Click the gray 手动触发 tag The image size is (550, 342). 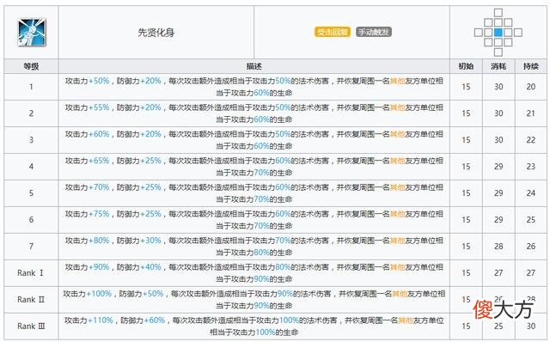coord(374,32)
